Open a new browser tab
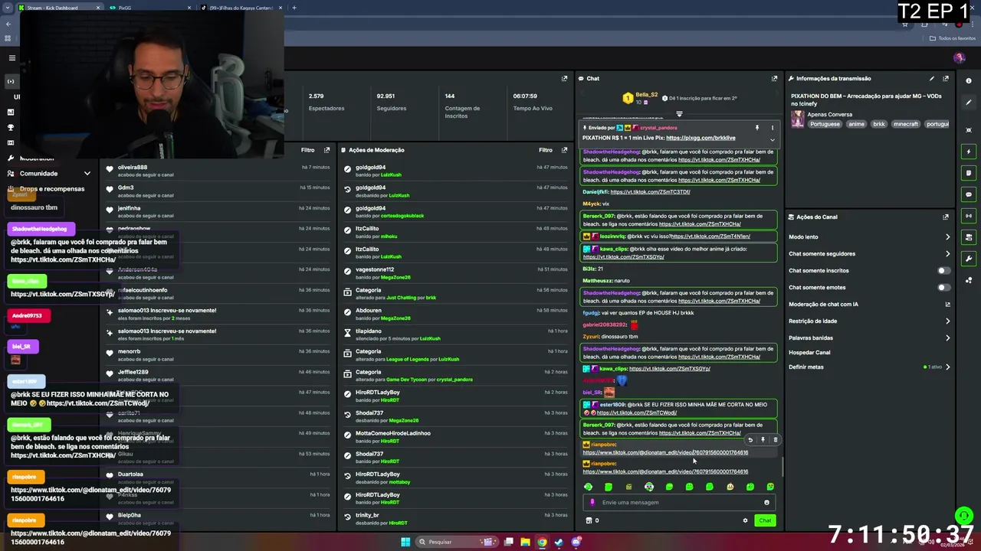 click(294, 8)
